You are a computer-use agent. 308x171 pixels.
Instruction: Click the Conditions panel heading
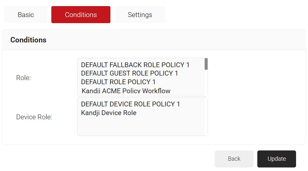coord(28,40)
